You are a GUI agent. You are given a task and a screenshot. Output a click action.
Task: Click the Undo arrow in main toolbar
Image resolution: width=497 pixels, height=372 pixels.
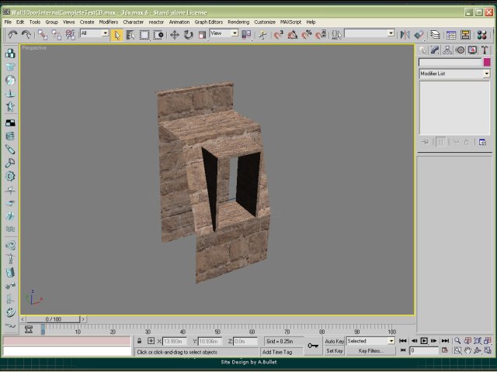tap(12, 35)
